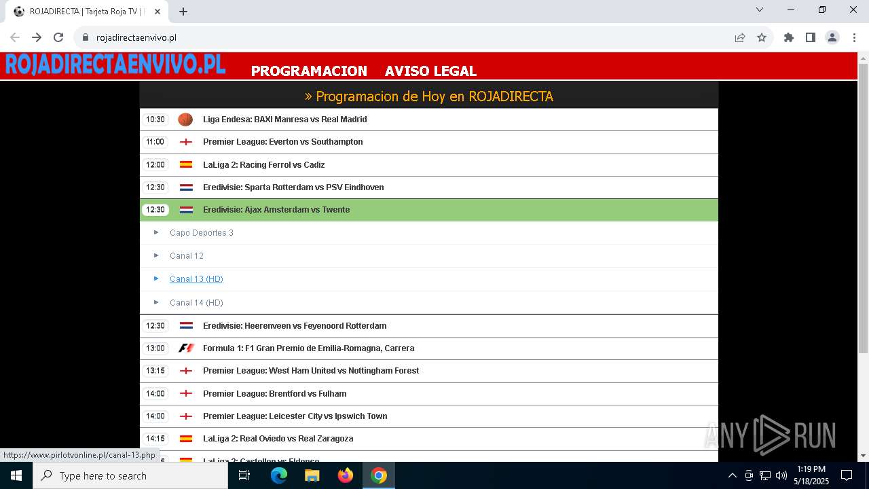Toggle the browser side panel

[x=811, y=37]
